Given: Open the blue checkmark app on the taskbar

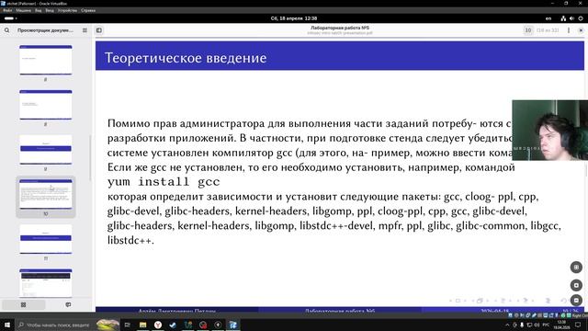Looking at the screenshot, I should click(x=173, y=325).
